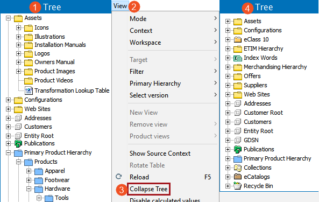Open the Primary Hierarchy submenu arrow
Image resolution: width=319 pixels, height=202 pixels.
pos(215,83)
